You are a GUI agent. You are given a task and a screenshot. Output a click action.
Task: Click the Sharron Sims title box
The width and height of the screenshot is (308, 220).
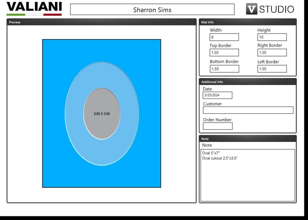tap(152, 9)
